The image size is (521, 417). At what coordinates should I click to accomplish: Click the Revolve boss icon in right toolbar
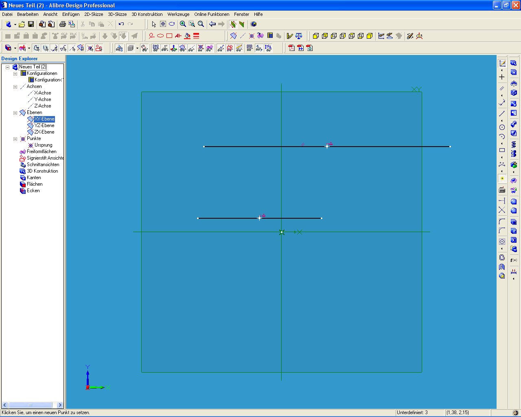point(514,83)
